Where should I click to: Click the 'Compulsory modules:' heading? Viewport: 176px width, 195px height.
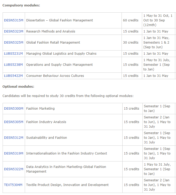click(x=21, y=5)
